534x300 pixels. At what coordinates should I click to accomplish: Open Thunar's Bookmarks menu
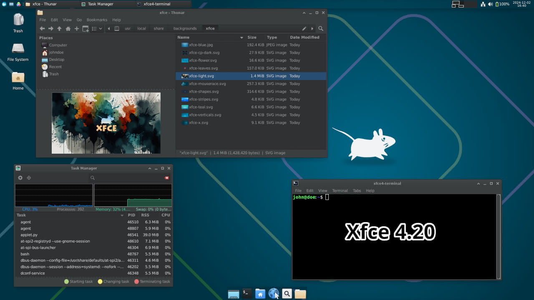pos(97,20)
